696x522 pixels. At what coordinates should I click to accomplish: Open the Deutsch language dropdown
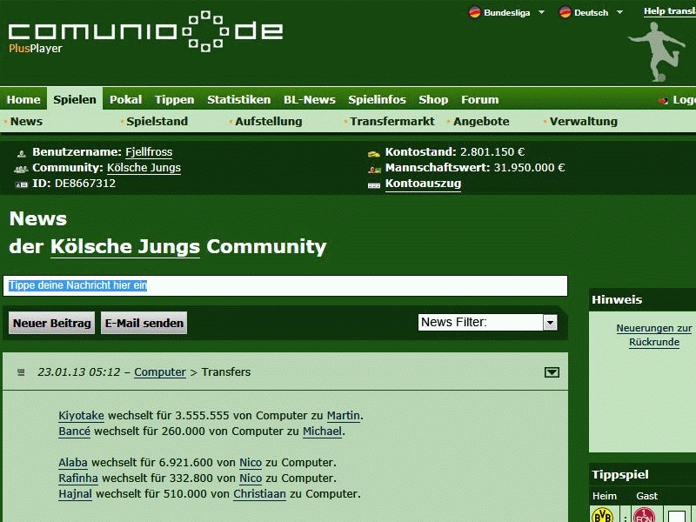pyautogui.click(x=619, y=12)
